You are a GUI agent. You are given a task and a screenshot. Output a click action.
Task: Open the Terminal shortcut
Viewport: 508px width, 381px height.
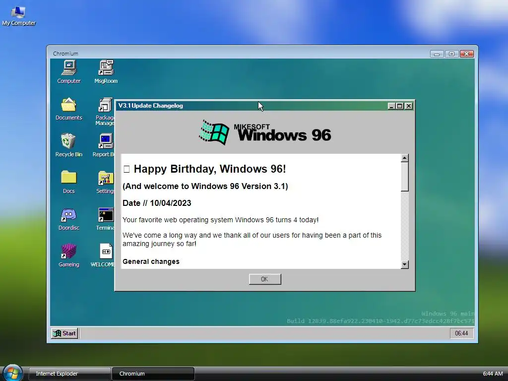(105, 219)
